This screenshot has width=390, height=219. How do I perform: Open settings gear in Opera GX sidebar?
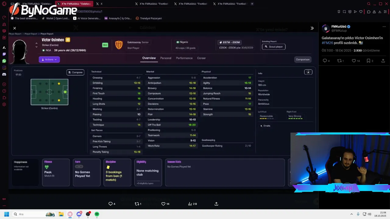pyautogui.click(x=4, y=104)
